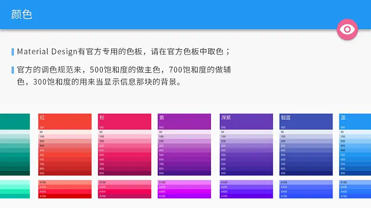Choose the red A100 accent swatch
This screenshot has height=208, width=371.
point(65,182)
